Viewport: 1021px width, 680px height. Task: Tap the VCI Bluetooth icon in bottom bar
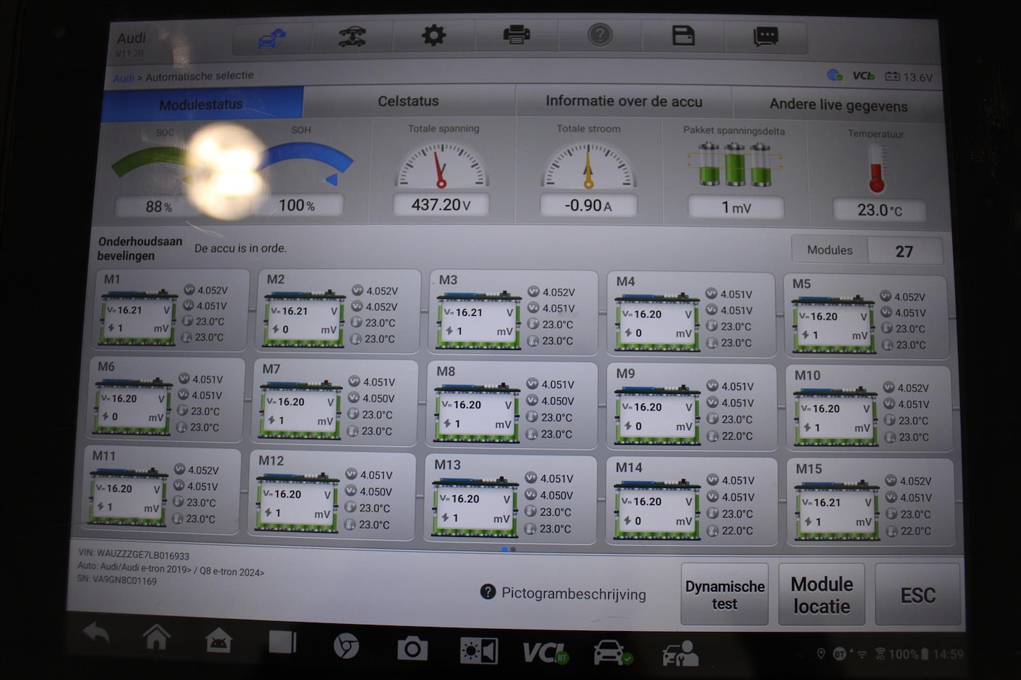pos(545,652)
